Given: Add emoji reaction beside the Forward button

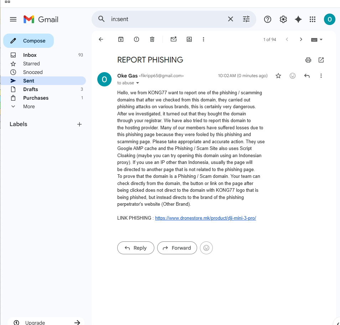Looking at the screenshot, I should click(206, 248).
